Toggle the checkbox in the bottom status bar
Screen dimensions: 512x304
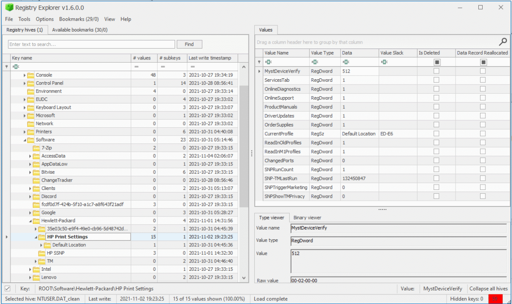click(x=7, y=289)
